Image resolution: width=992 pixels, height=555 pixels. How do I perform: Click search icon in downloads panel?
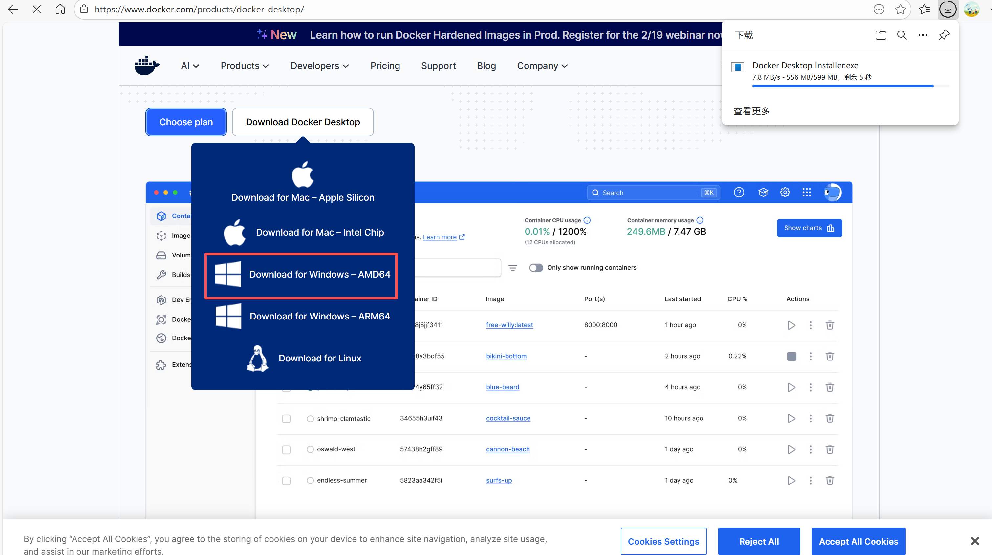(901, 35)
